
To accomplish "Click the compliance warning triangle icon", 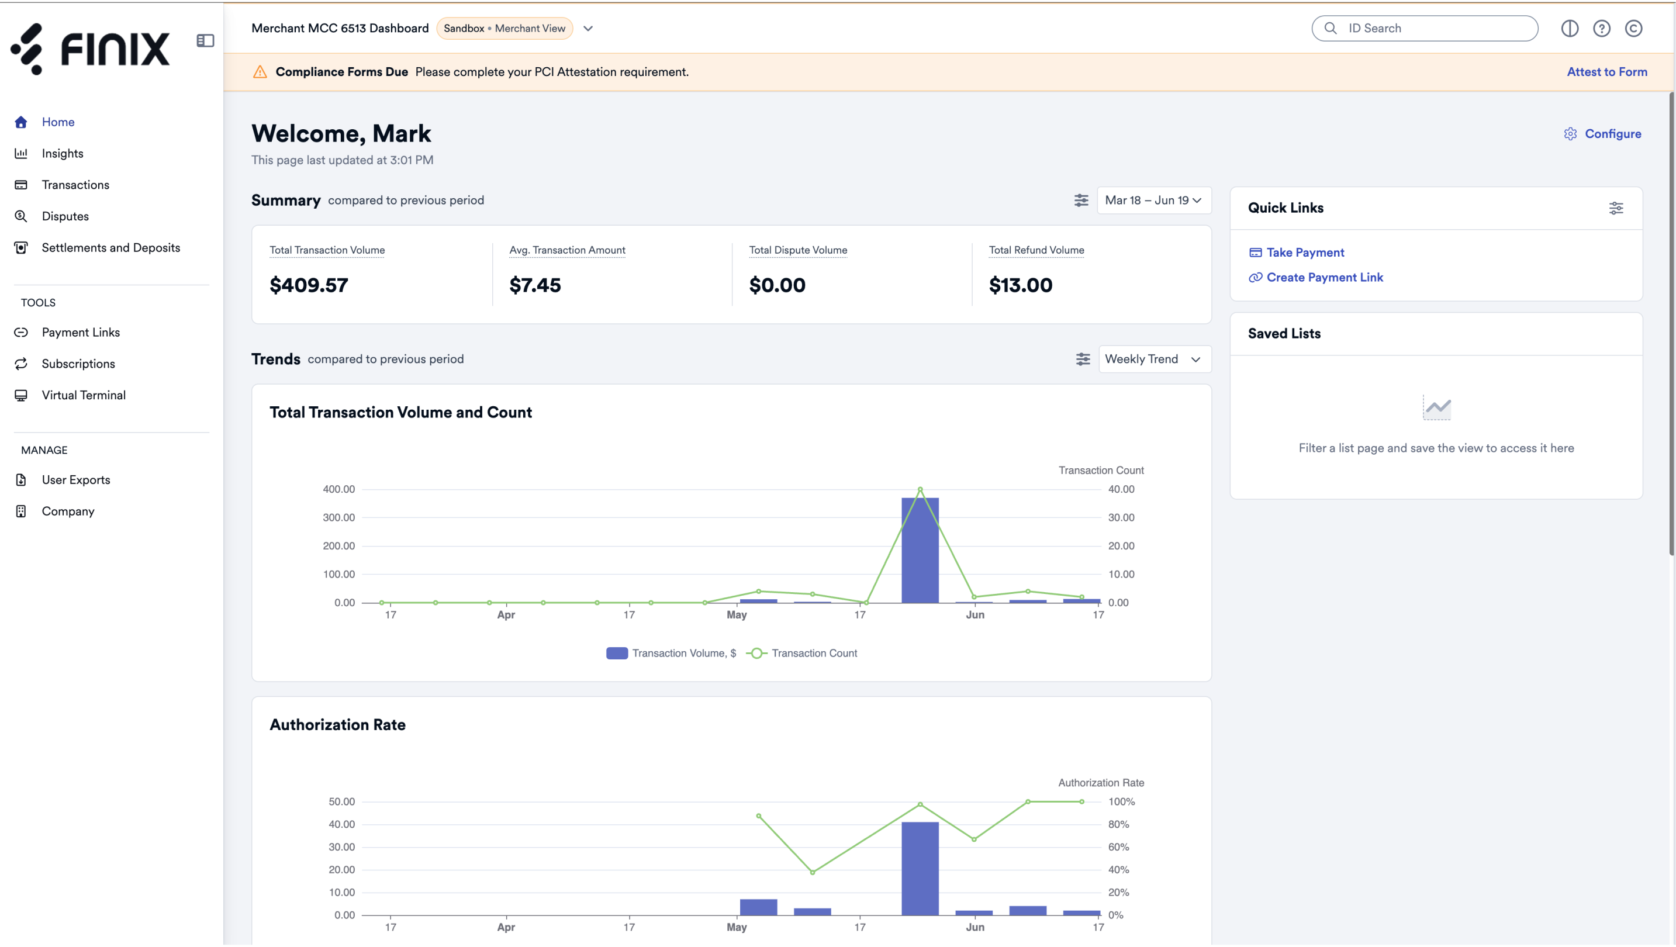I will click(260, 71).
